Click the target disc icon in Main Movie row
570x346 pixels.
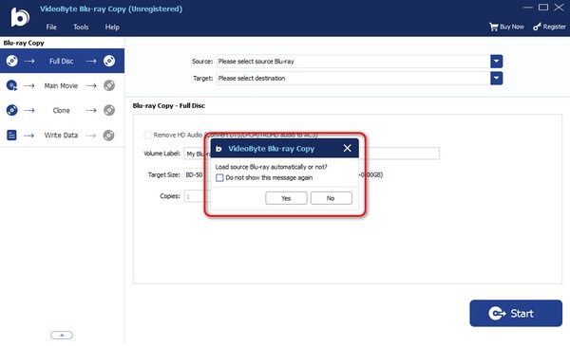(x=109, y=85)
